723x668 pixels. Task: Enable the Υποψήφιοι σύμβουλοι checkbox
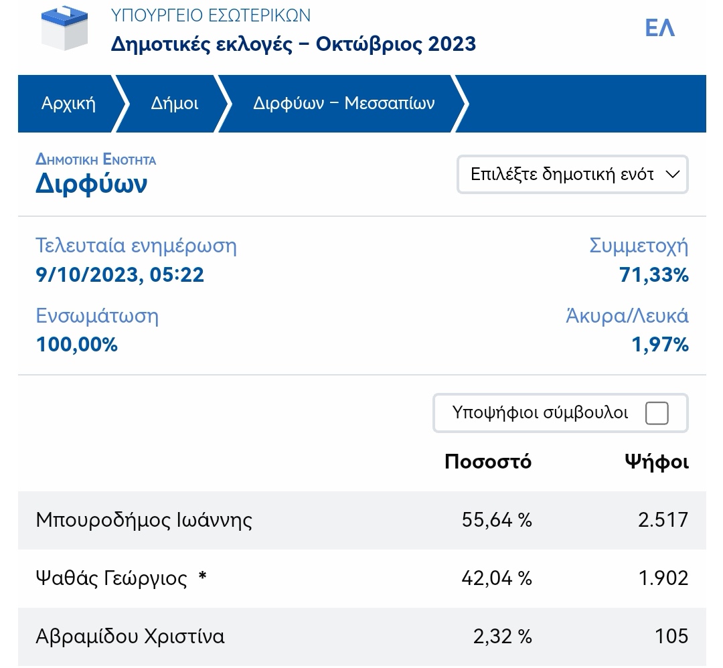pyautogui.click(x=656, y=413)
